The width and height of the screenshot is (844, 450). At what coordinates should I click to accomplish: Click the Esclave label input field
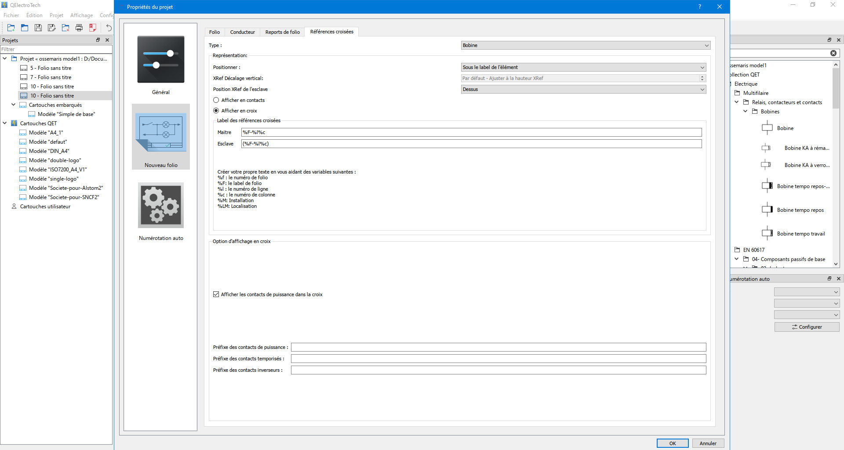(x=471, y=144)
